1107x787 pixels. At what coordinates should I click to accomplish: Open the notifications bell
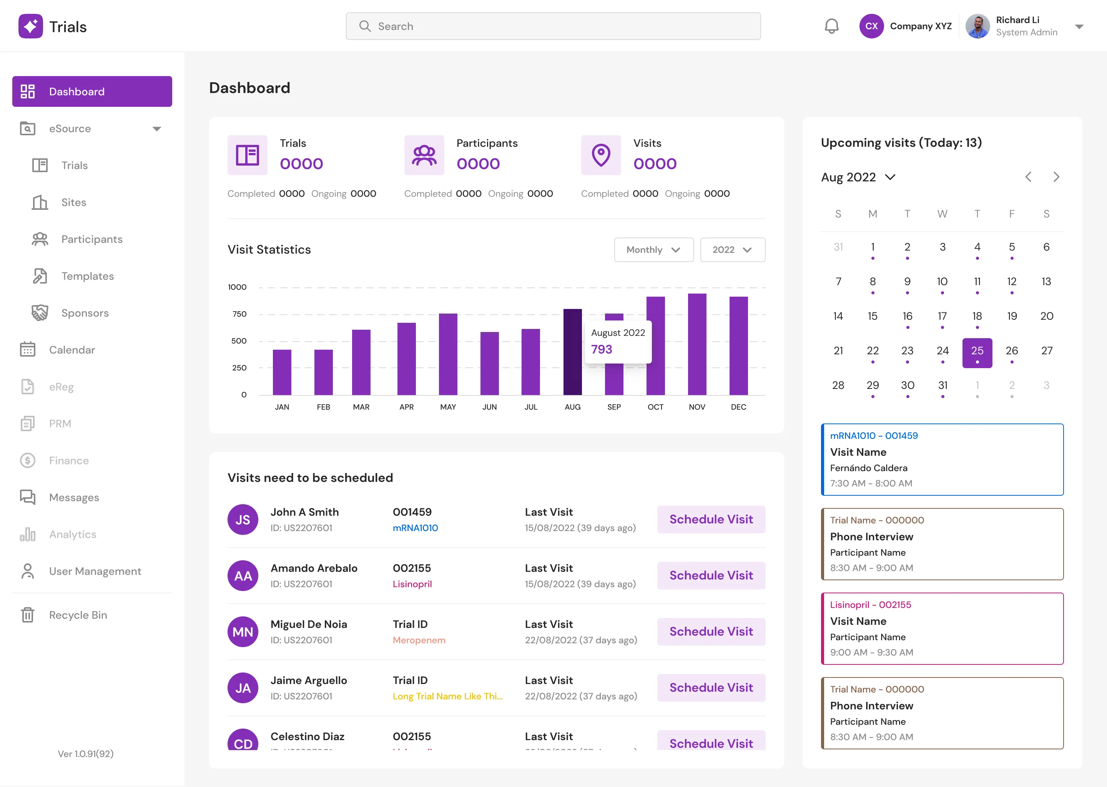tap(831, 26)
